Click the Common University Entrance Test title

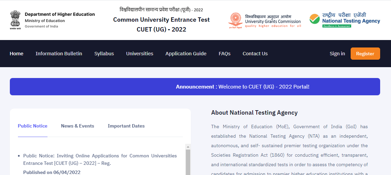161,19
